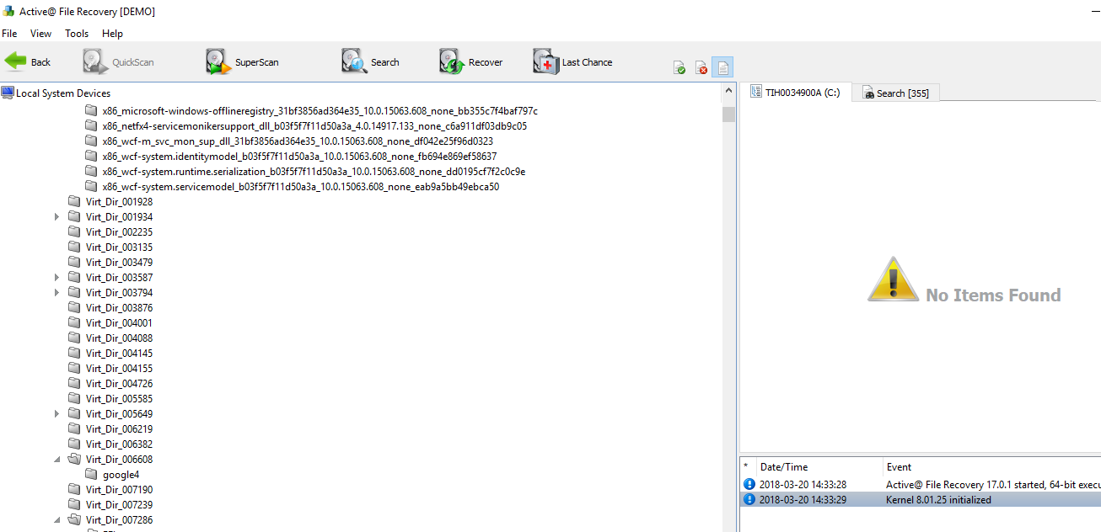Click the Recover toolbar button

click(x=470, y=62)
